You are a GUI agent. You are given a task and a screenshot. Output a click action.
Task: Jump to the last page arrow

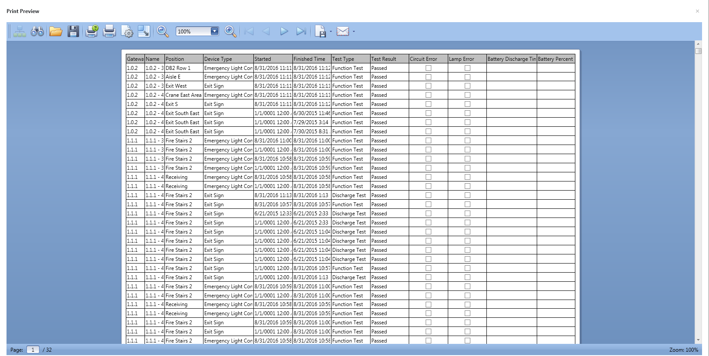pyautogui.click(x=301, y=31)
